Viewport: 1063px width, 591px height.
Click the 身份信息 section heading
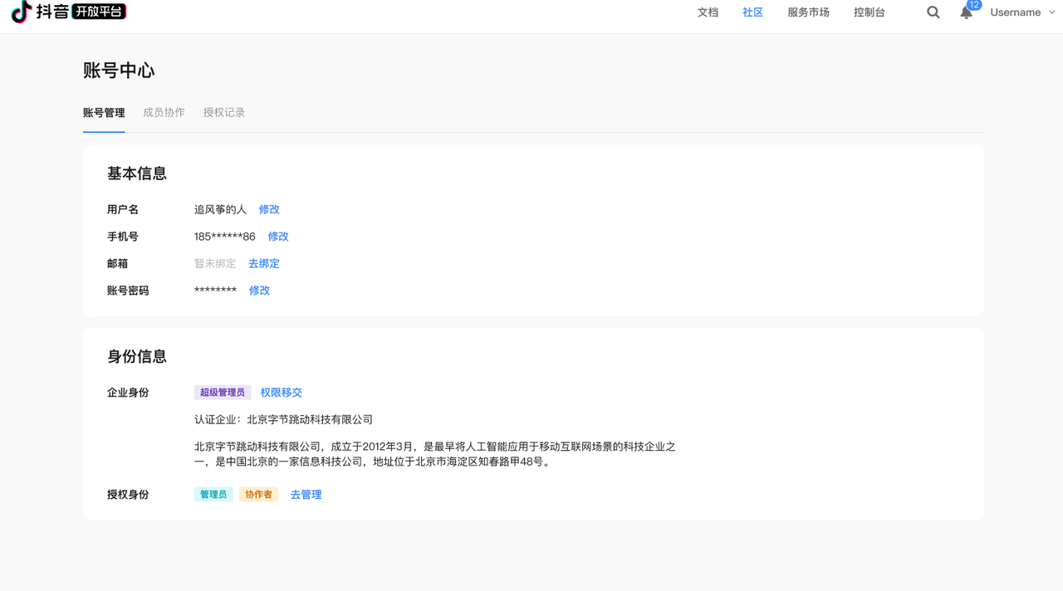[x=137, y=356]
